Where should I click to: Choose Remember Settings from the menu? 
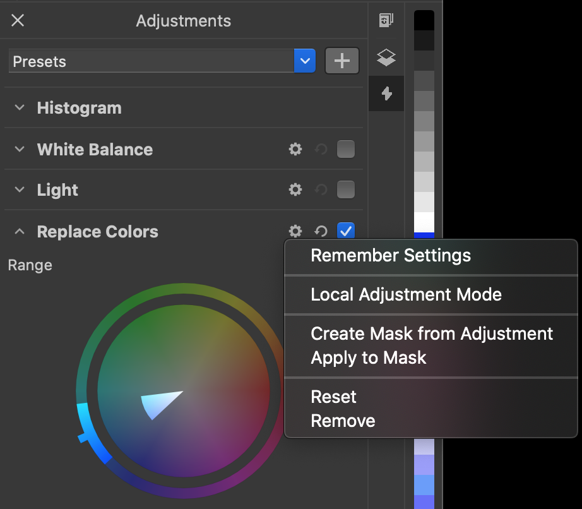391,256
